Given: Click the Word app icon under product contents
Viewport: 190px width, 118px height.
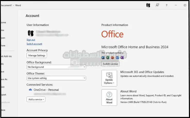Looking at the screenshot, I should tap(103, 57).
